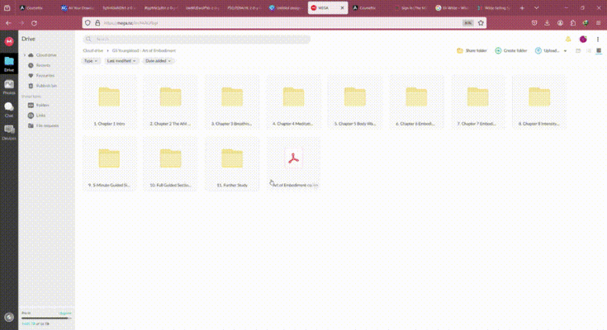Image resolution: width=607 pixels, height=330 pixels.
Task: Open the Chat section icon
Action: [x=9, y=107]
